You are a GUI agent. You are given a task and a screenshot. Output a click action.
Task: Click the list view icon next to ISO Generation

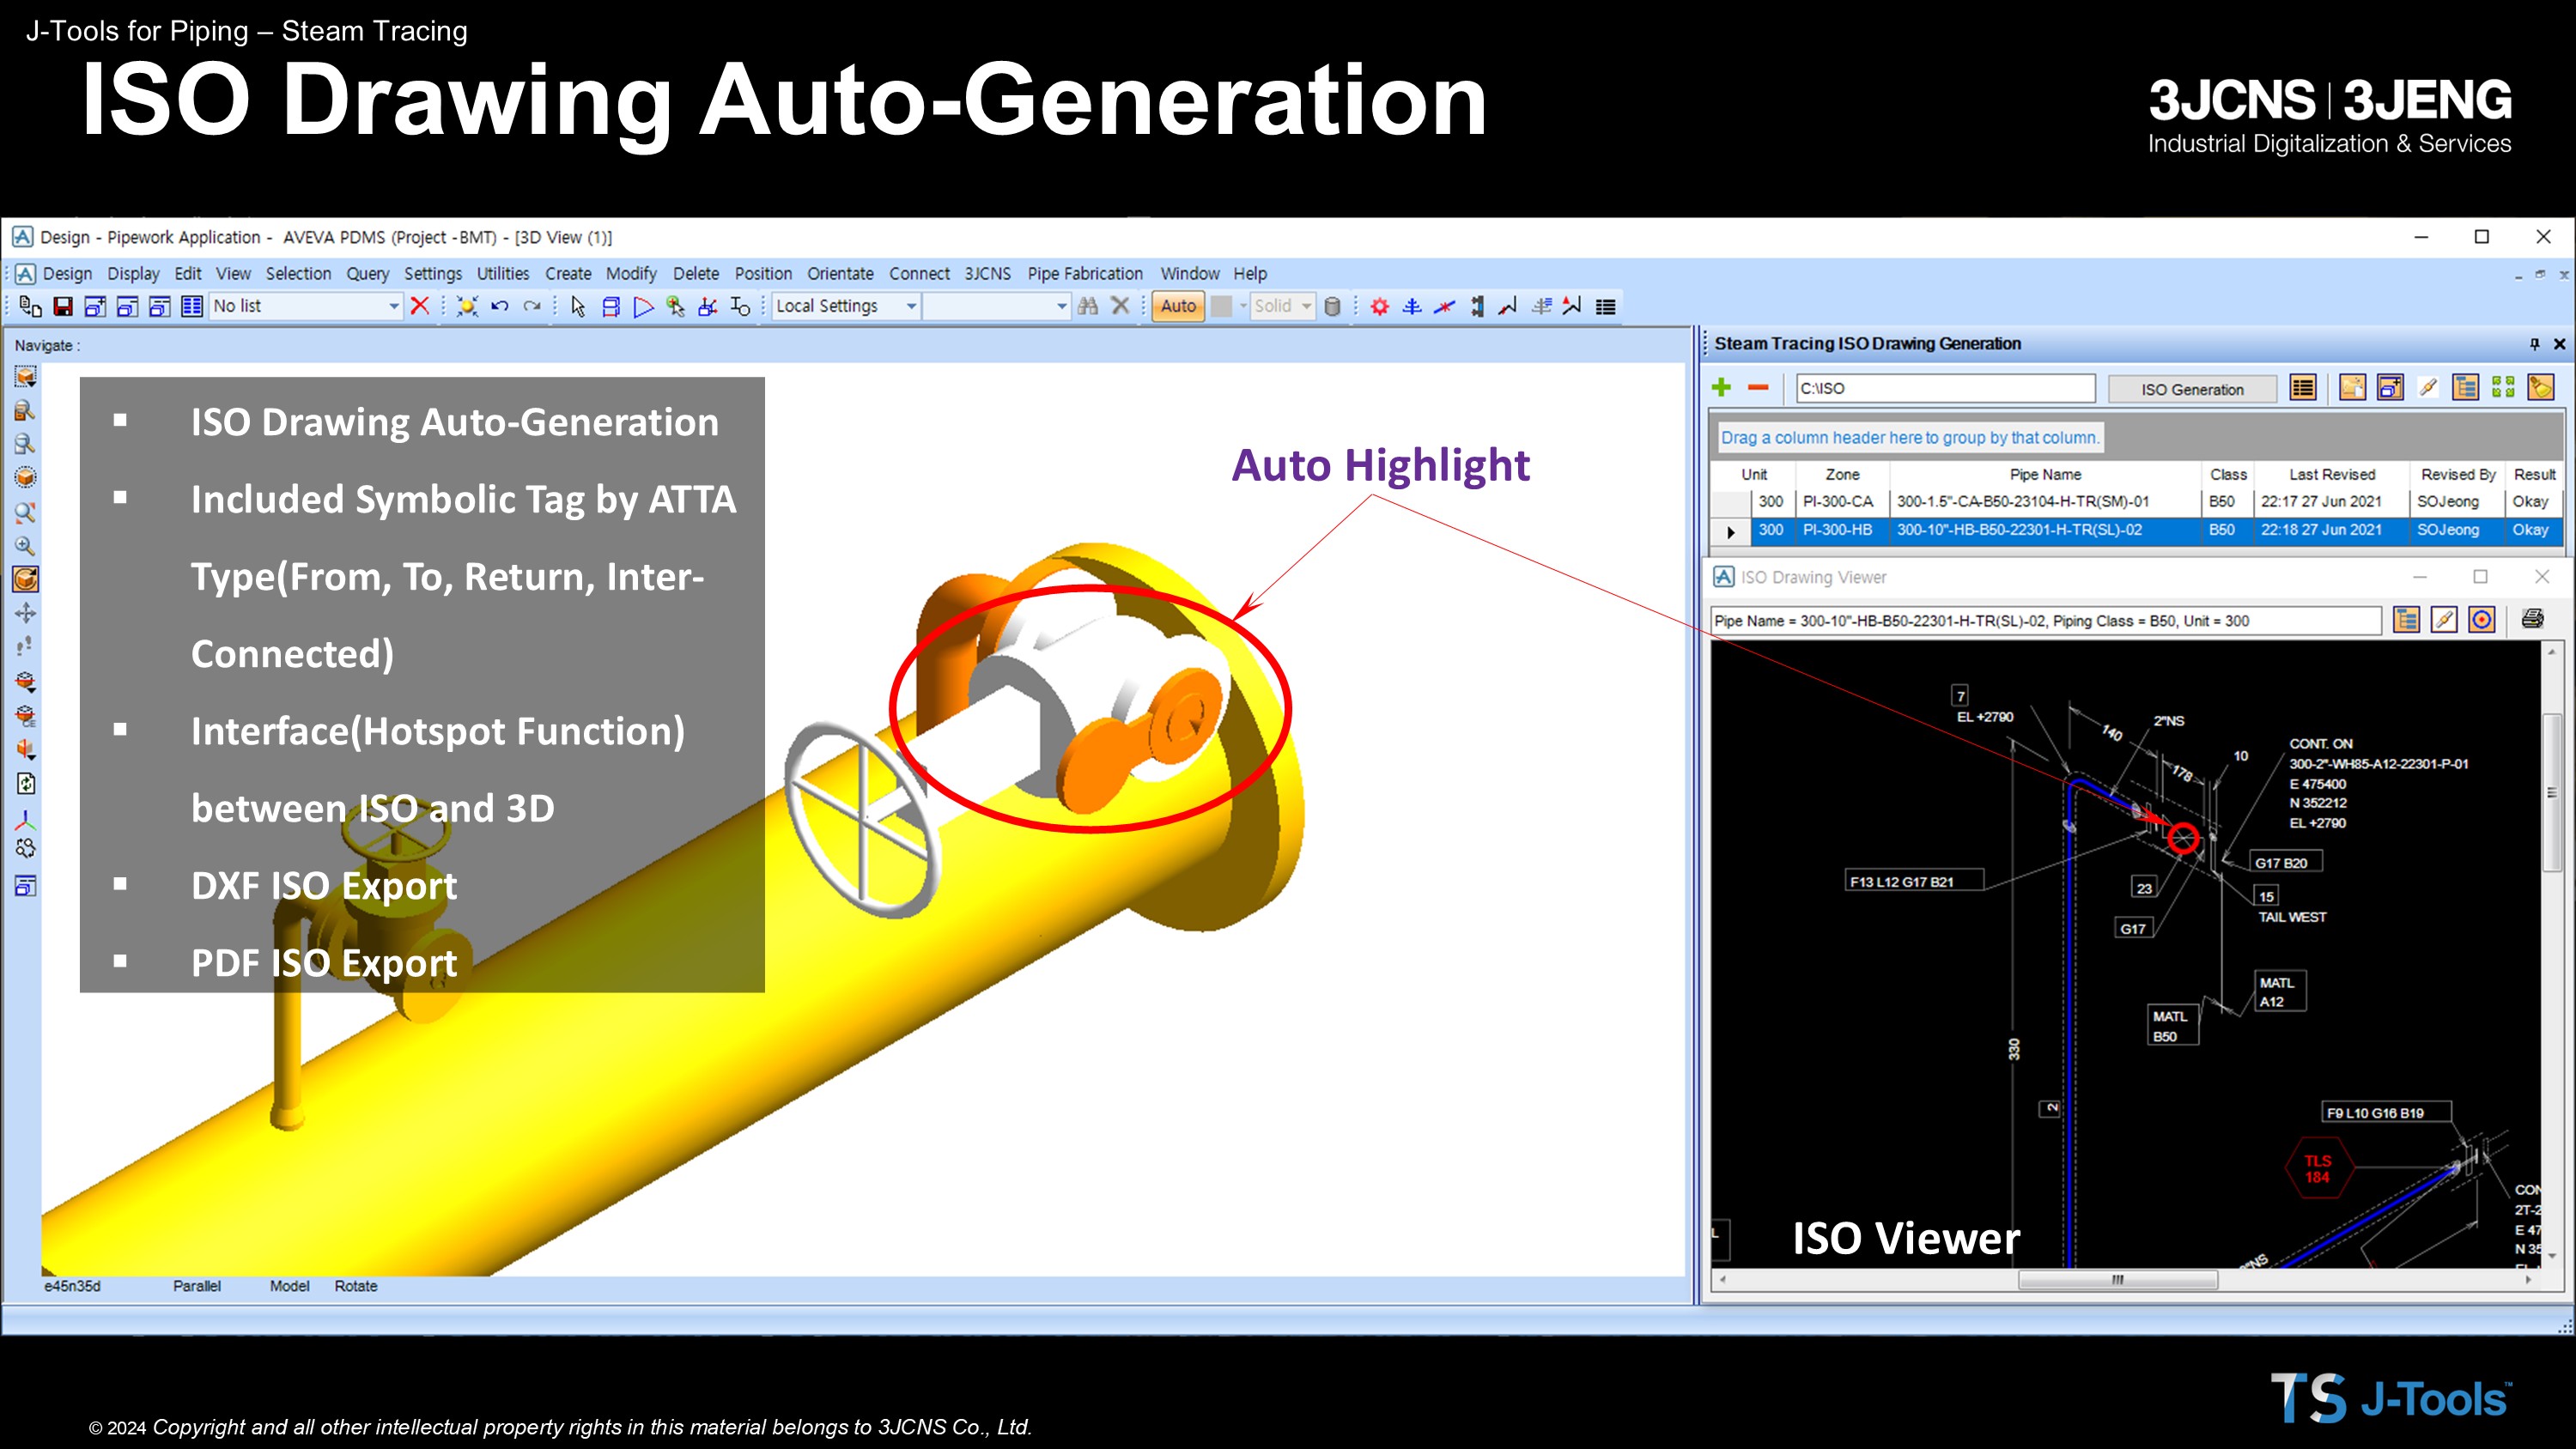(2303, 388)
